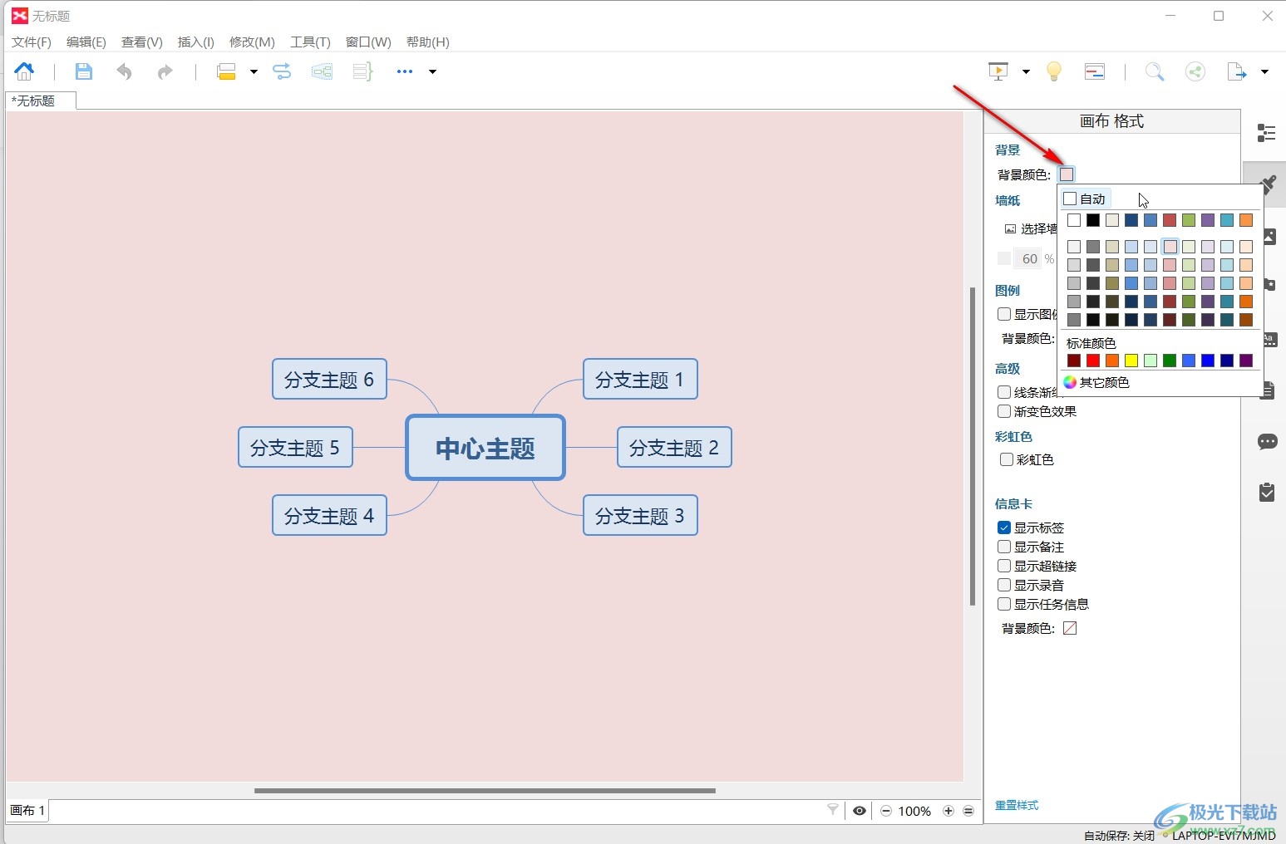Image resolution: width=1286 pixels, height=844 pixels.
Task: Select the 画布 1 sheet tab
Action: click(x=27, y=811)
